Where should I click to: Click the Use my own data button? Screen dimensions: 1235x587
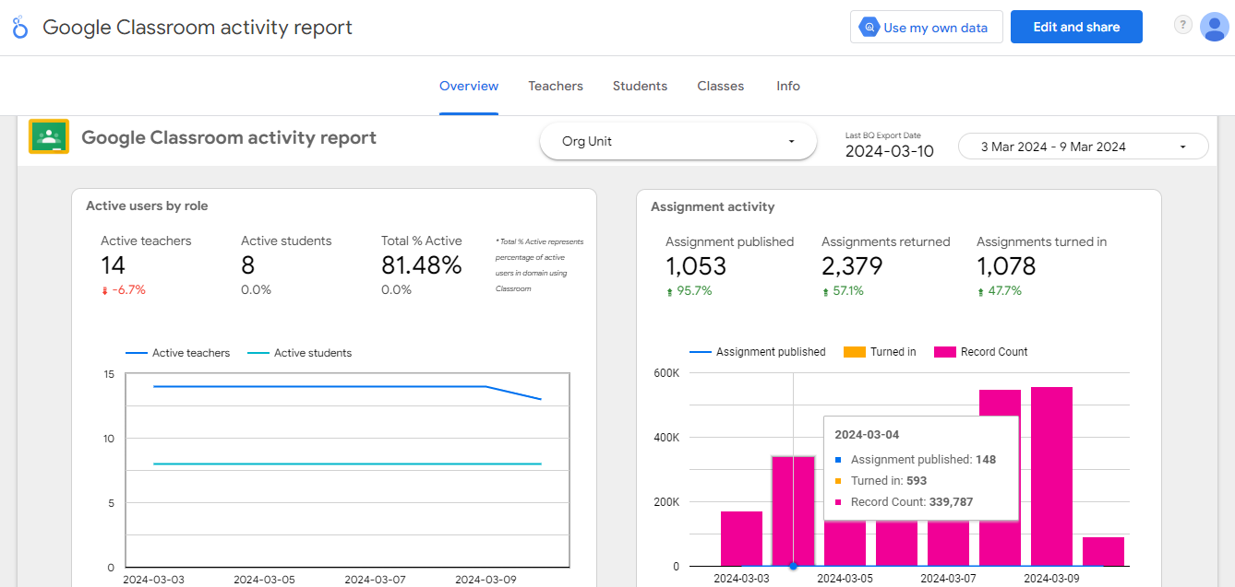[x=924, y=28]
